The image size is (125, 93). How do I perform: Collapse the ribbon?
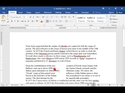123,25
